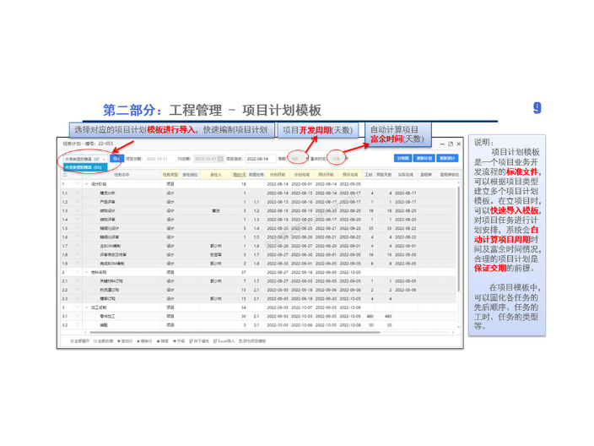The width and height of the screenshot is (594, 446).
Task: Maximize the 任务计划 window
Action: 451,144
